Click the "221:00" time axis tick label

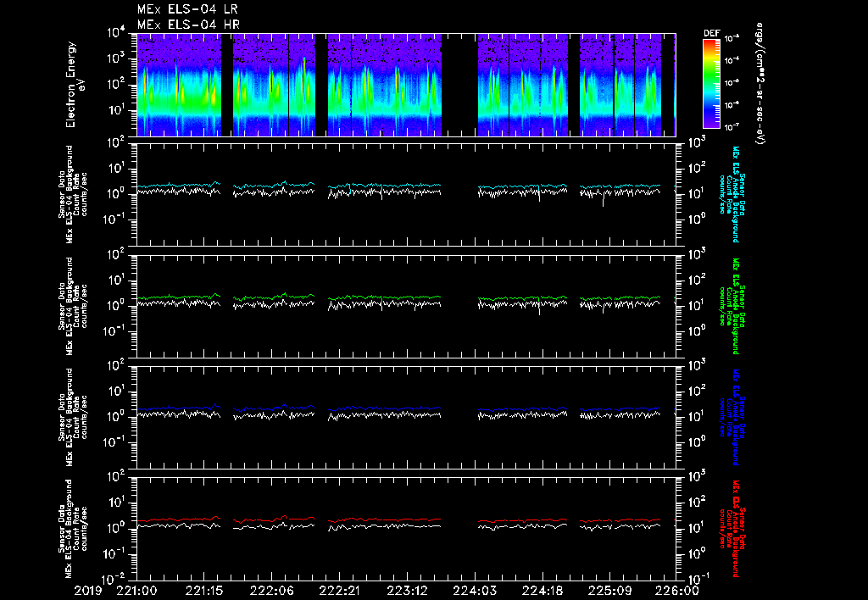pos(136,591)
